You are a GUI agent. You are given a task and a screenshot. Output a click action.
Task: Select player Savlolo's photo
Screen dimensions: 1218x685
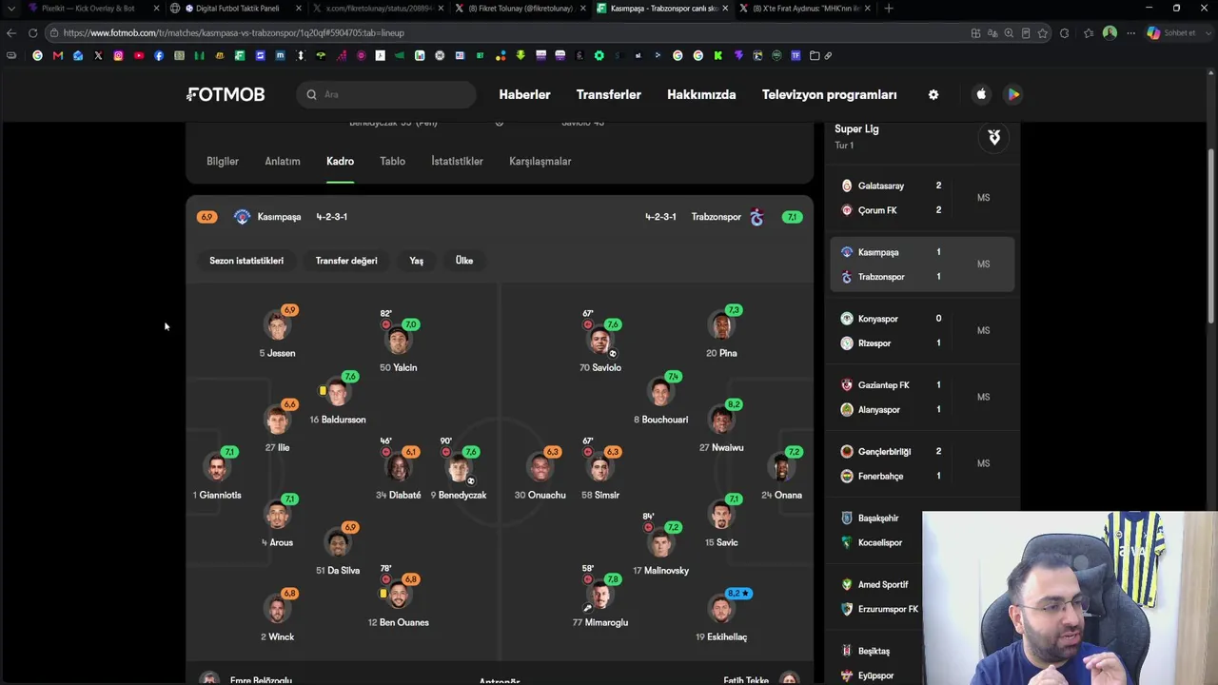(x=599, y=340)
